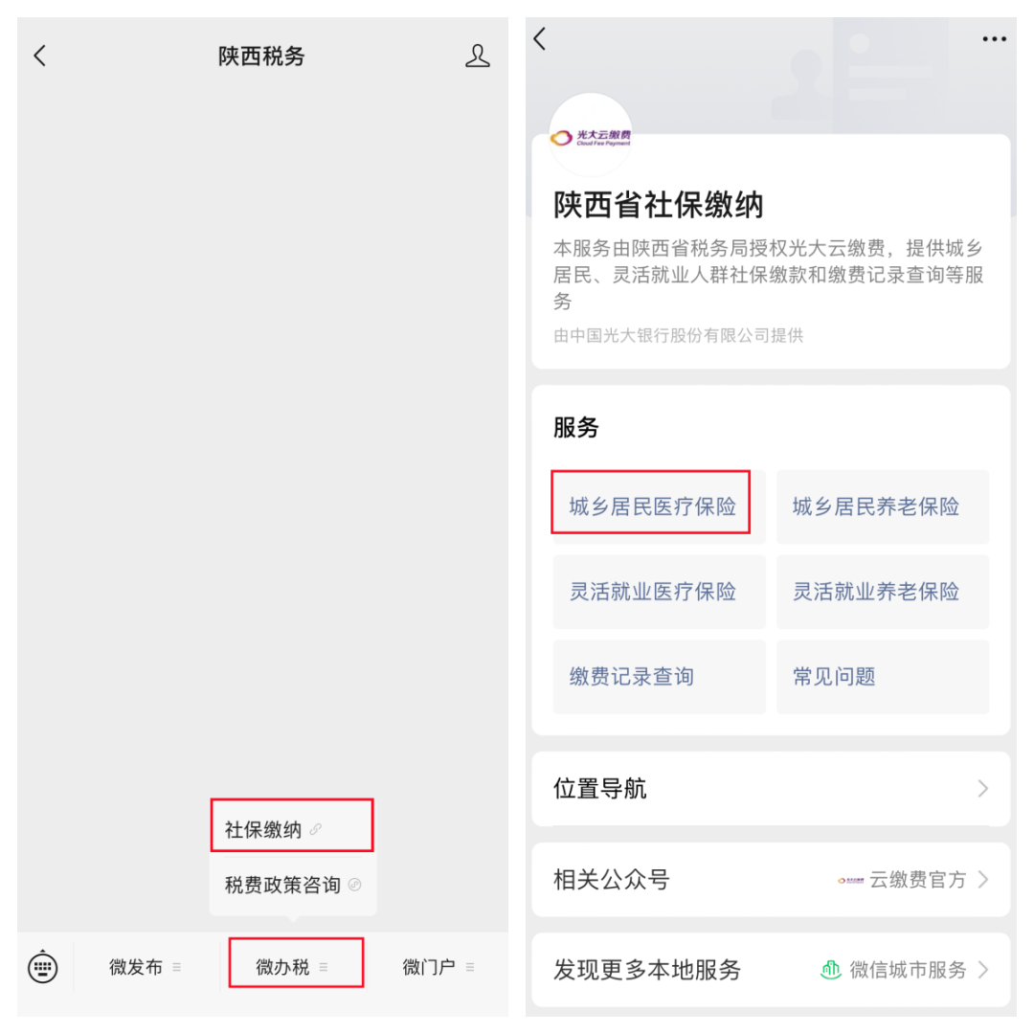1034x1034 pixels.
Task: Go back from the 陕西税务 chat
Action: point(40,56)
